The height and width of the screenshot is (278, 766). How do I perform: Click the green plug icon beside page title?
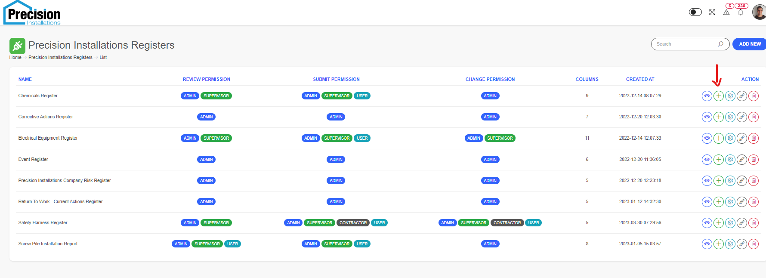click(x=17, y=46)
